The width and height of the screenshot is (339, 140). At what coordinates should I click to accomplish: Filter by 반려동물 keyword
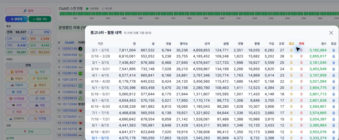17,99
